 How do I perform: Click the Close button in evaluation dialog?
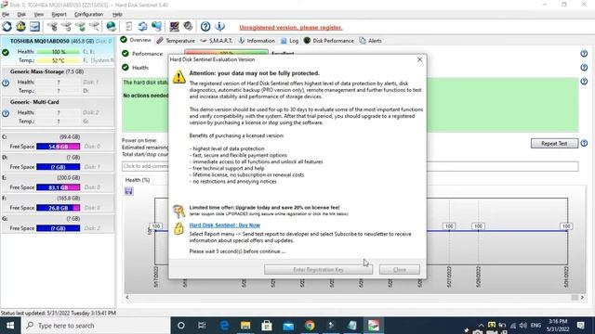[400, 270]
